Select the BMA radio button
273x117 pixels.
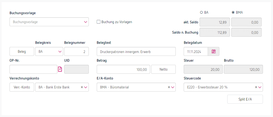(x=233, y=12)
